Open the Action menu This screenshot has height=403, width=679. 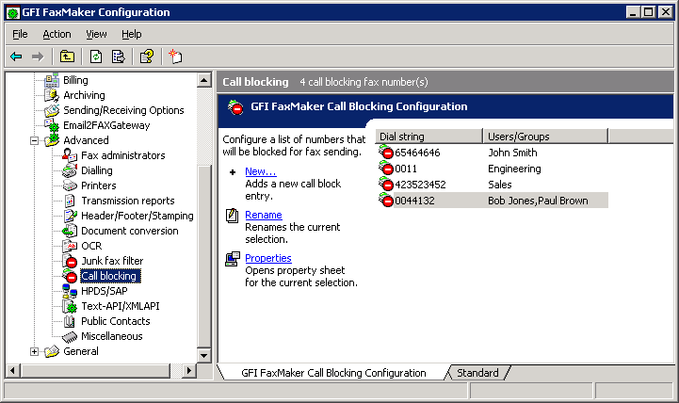click(57, 34)
